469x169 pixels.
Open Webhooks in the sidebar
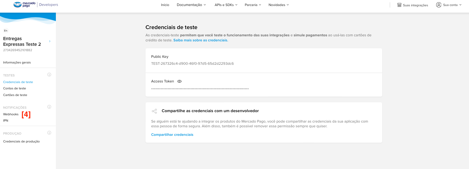(11, 114)
